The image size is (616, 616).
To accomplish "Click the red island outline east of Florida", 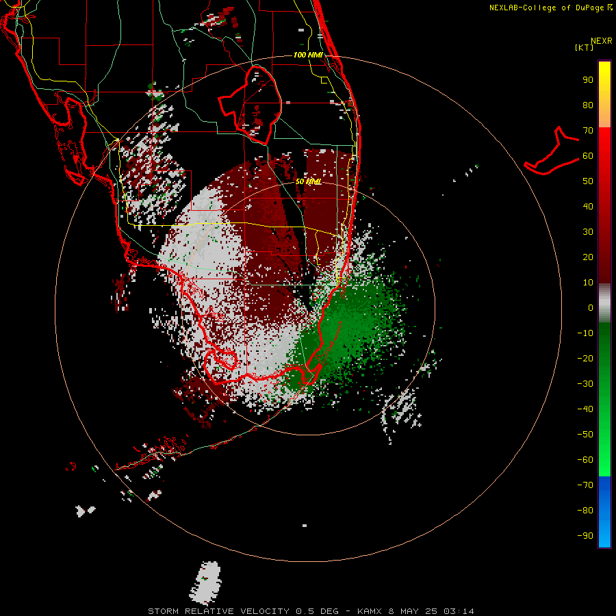I will pos(551,151).
